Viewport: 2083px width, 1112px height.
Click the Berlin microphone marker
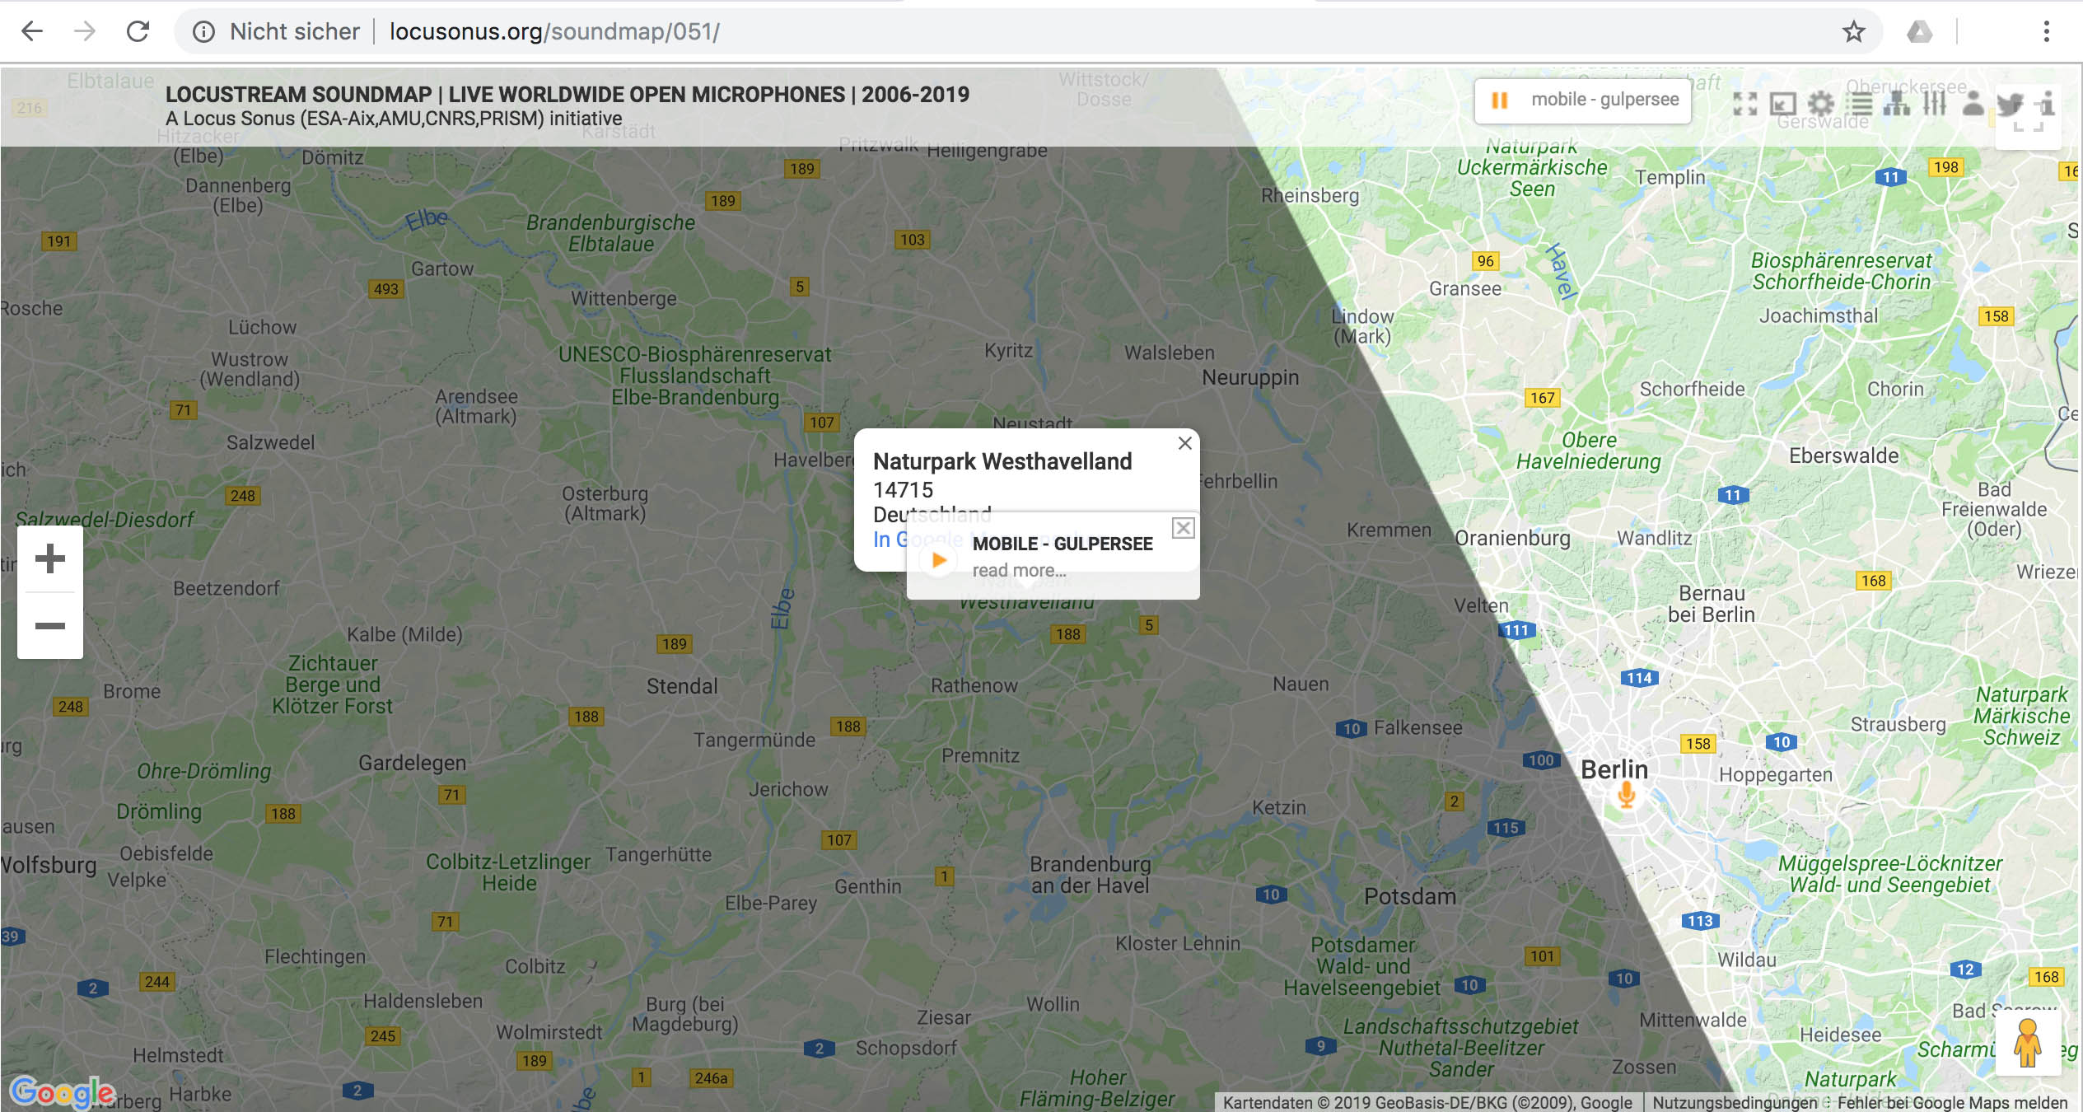(1626, 796)
